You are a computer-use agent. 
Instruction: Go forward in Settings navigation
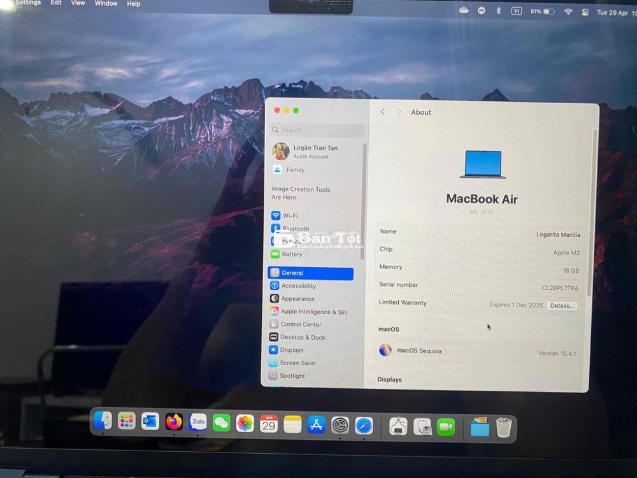pos(399,112)
